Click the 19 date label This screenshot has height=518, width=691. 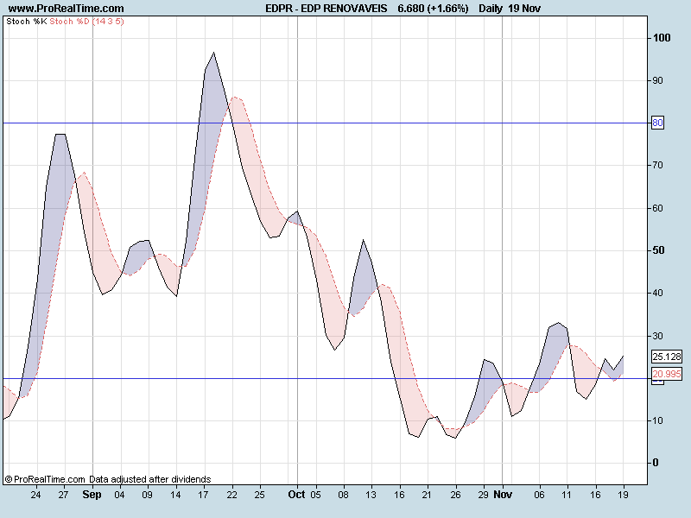623,495
